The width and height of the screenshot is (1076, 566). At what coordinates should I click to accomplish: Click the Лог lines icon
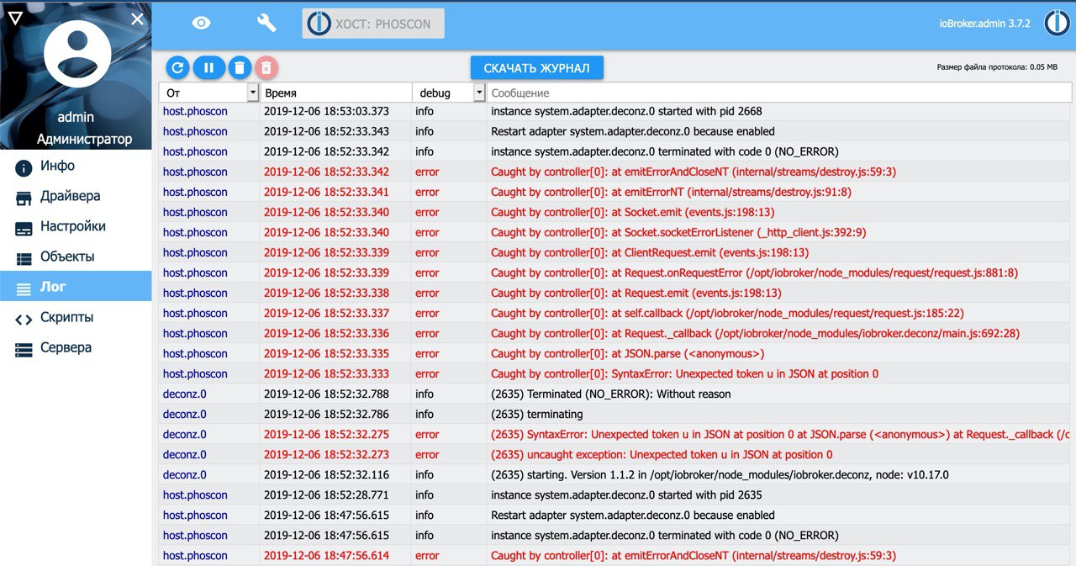pos(24,288)
